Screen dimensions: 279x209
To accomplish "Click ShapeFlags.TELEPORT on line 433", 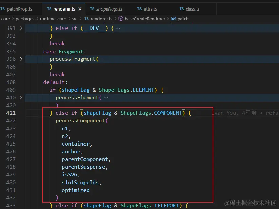I will (x=149, y=206).
